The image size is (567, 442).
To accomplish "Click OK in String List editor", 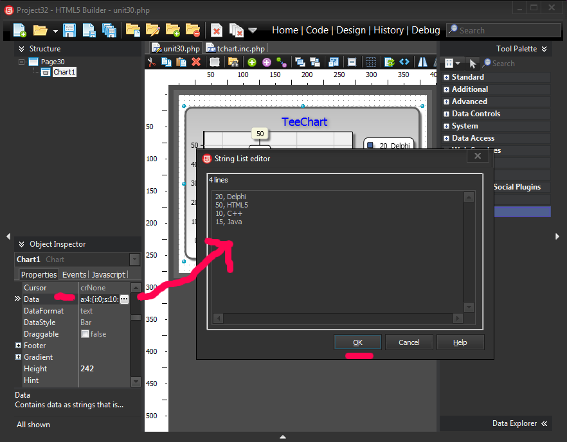I will 357,342.
